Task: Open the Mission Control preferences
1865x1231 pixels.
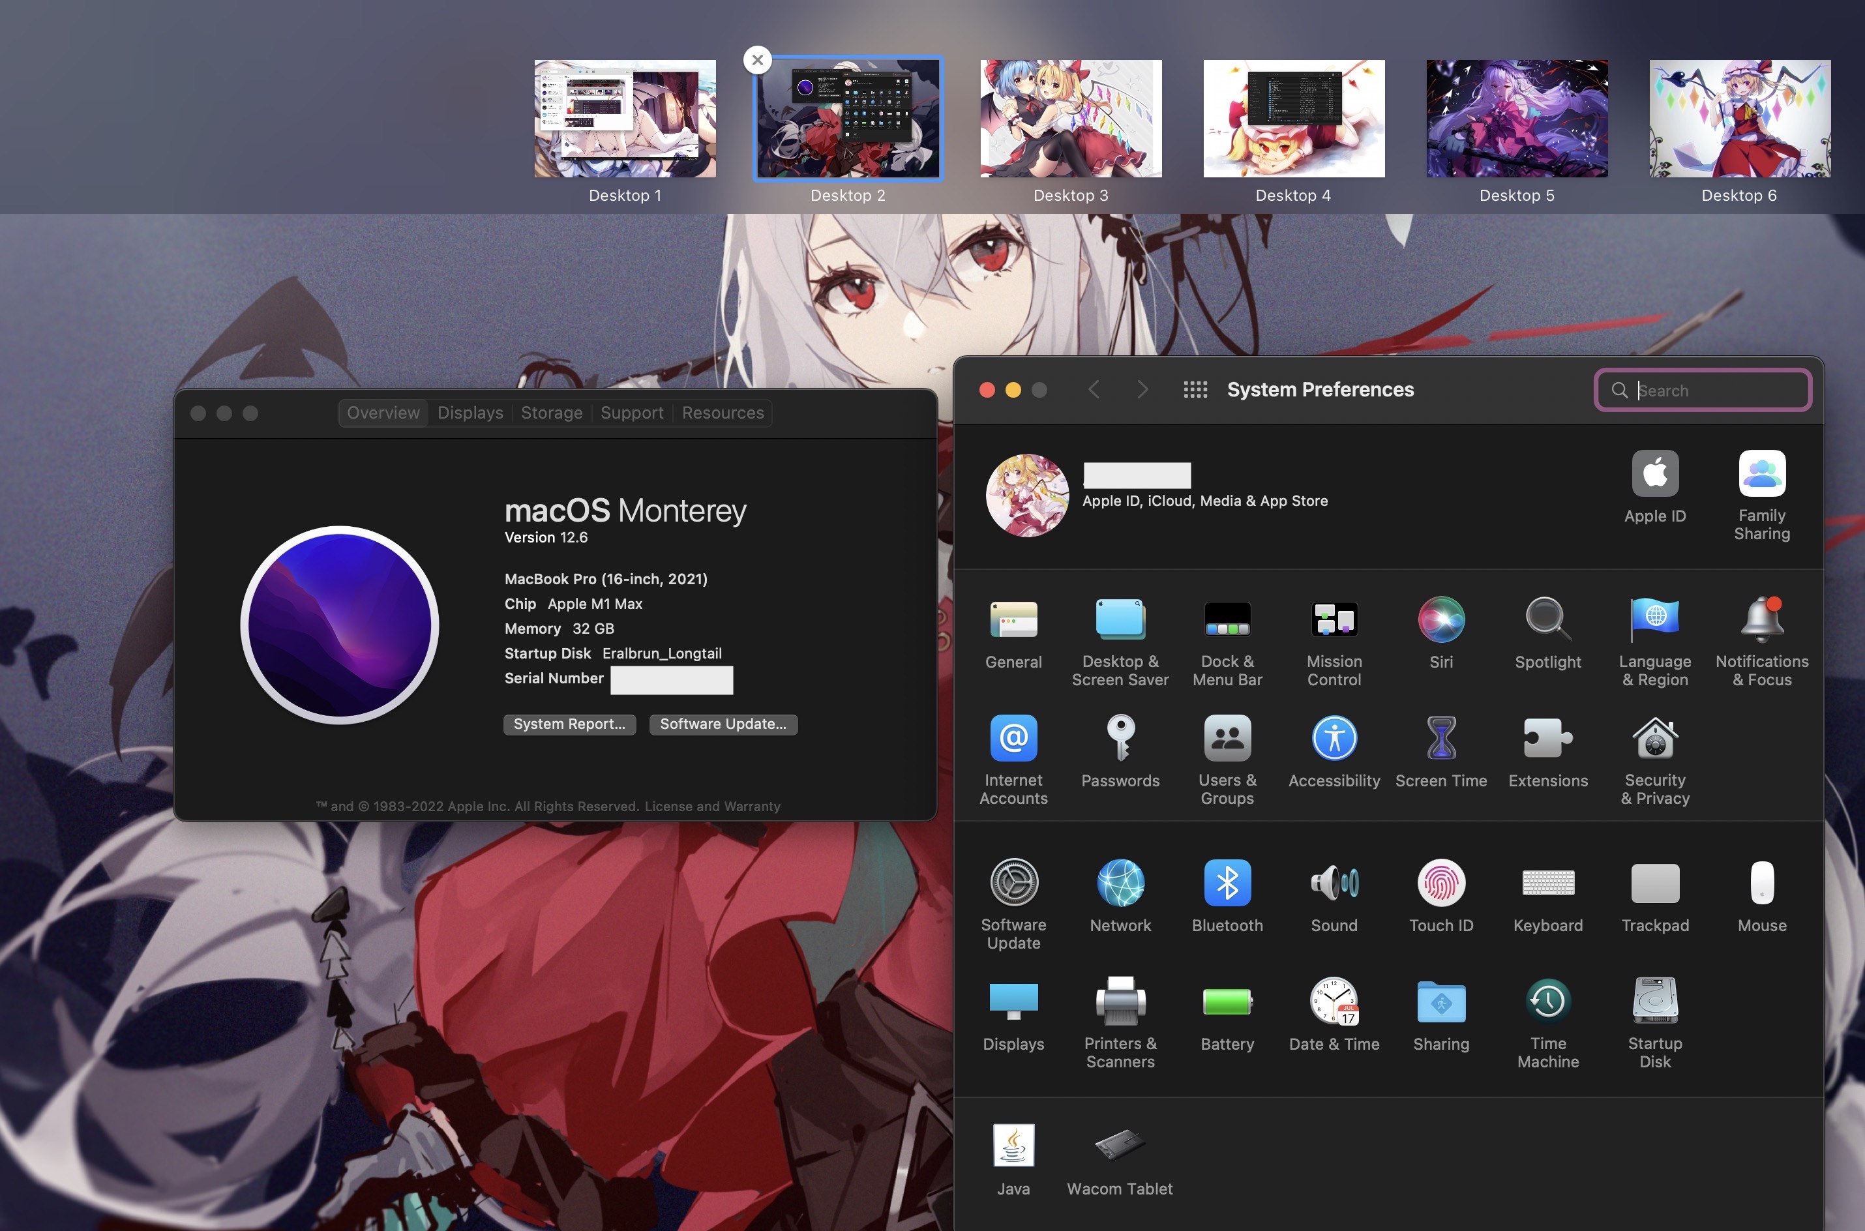Action: (1334, 620)
